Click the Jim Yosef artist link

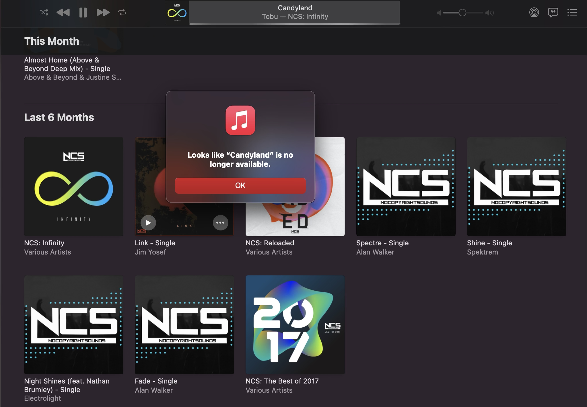point(150,252)
